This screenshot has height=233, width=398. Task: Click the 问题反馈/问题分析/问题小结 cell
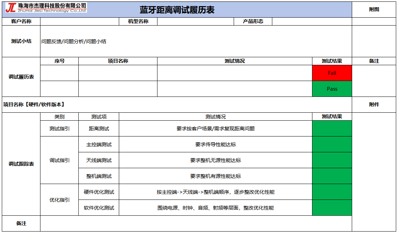[x=196, y=41]
